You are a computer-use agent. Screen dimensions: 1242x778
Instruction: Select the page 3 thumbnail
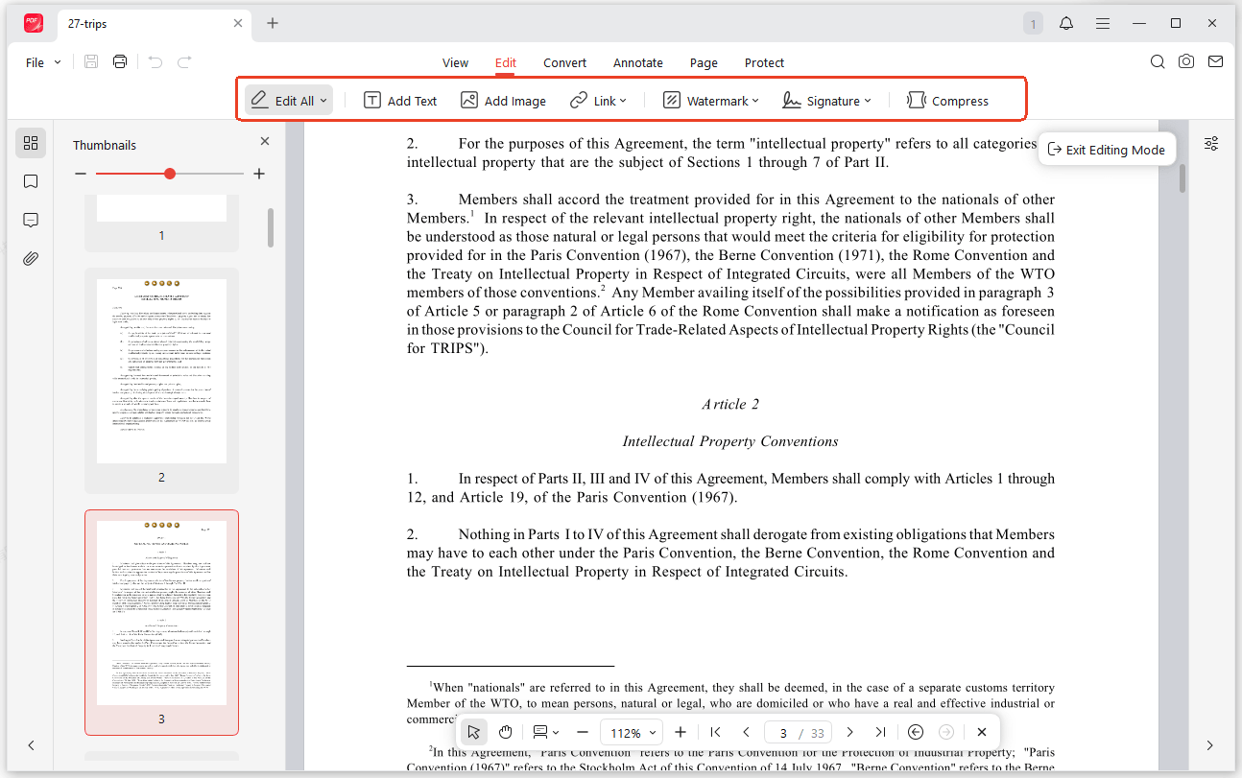tap(161, 614)
